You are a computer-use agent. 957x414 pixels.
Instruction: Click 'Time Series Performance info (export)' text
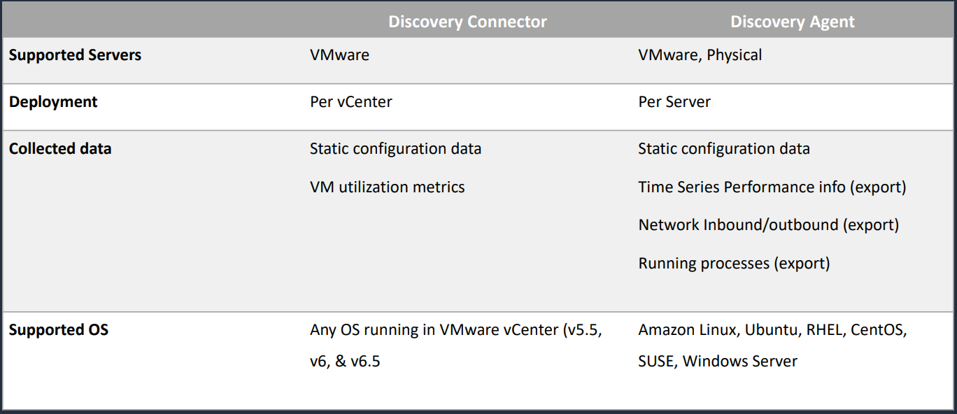(x=772, y=187)
